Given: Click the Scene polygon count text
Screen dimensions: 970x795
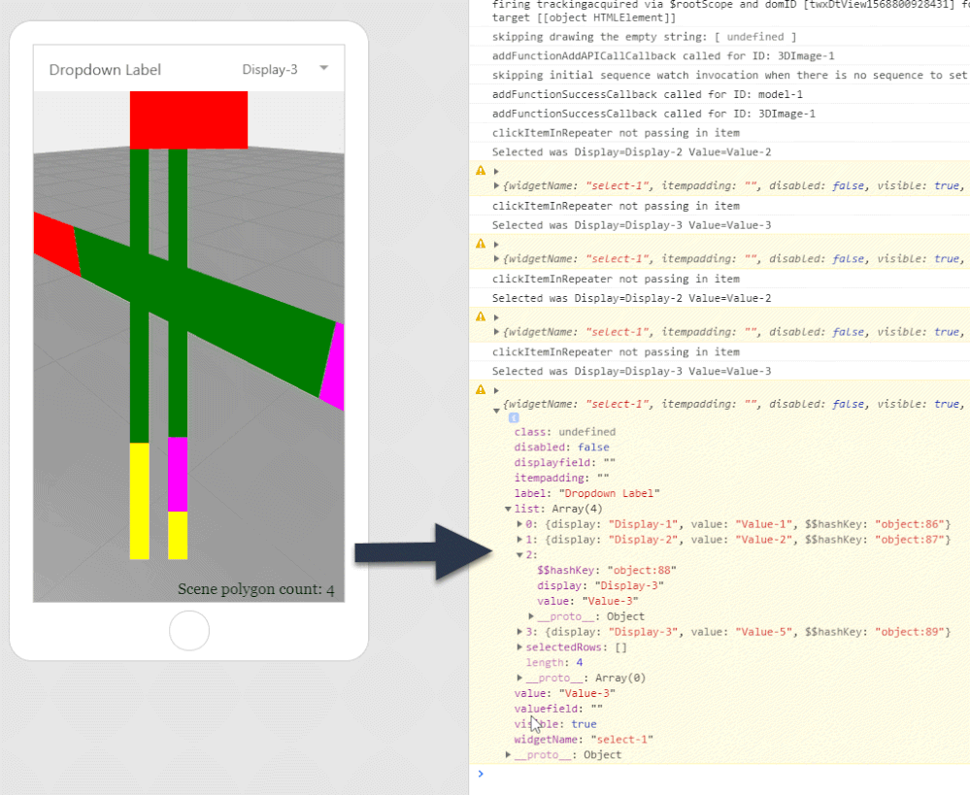Looking at the screenshot, I should pos(255,589).
